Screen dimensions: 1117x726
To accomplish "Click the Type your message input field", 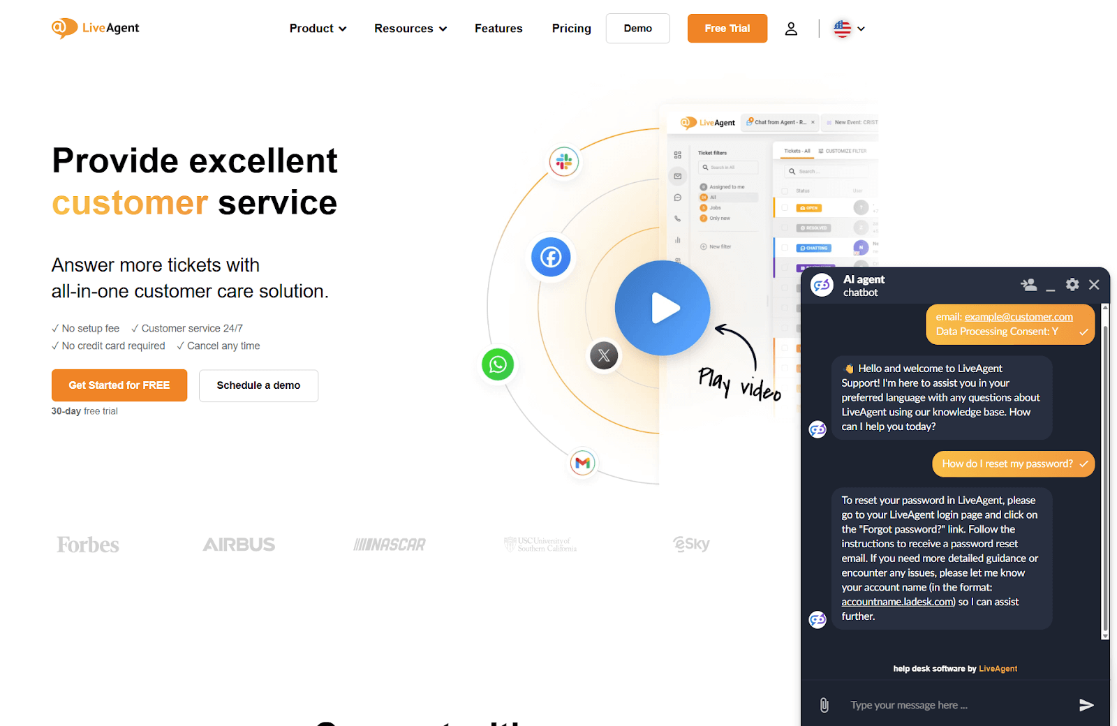I will [929, 704].
